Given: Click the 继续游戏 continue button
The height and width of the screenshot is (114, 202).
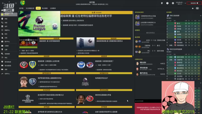Looking at the screenshot, I should 194,3.
